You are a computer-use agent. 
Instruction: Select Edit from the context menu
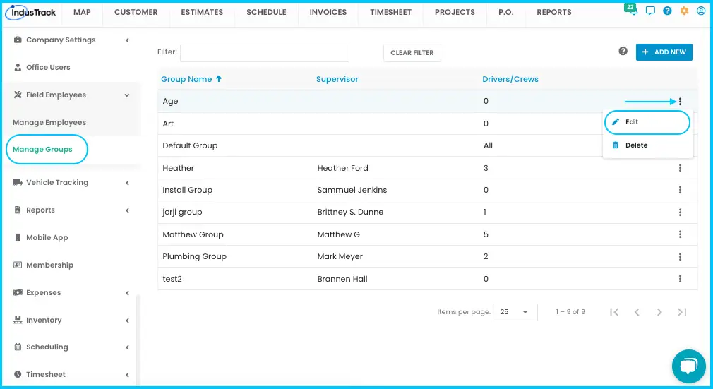(647, 122)
